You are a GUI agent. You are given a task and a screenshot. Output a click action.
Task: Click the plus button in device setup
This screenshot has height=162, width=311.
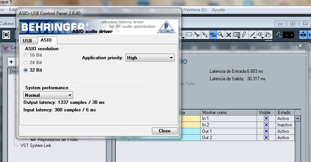pos(11,62)
